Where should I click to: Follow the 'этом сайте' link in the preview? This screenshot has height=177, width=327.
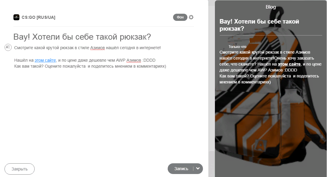point(289,64)
